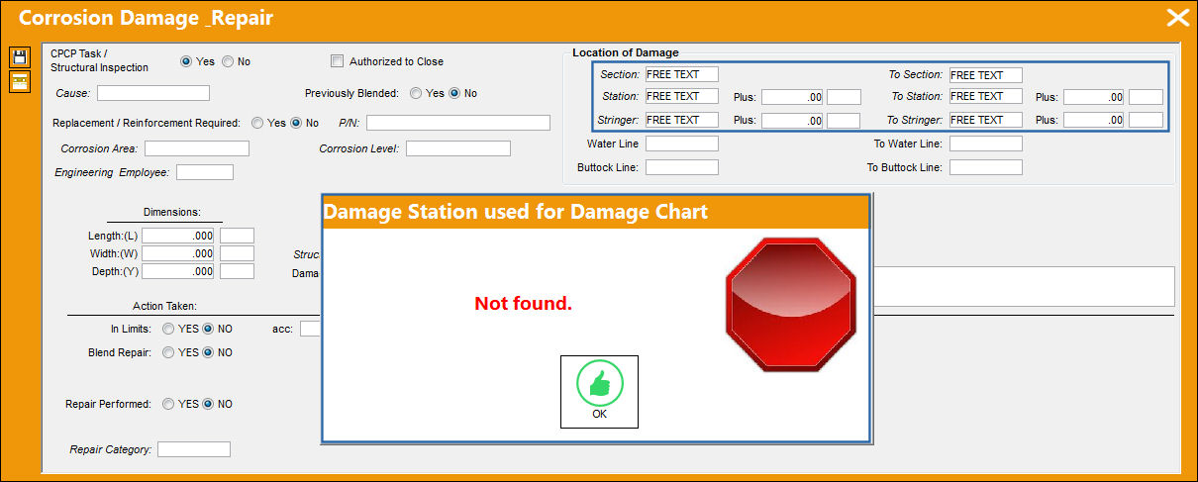Image resolution: width=1198 pixels, height=482 pixels.
Task: Click the Cause input field
Action: [153, 93]
